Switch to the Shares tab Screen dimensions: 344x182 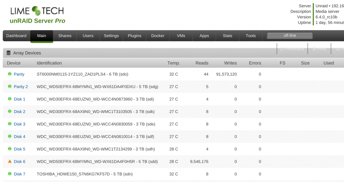pyautogui.click(x=65, y=36)
